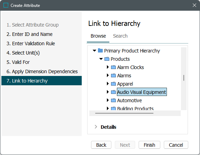Collapse the Primary Product Hierarchy node
The width and height of the screenshot is (200, 155).
(94, 51)
